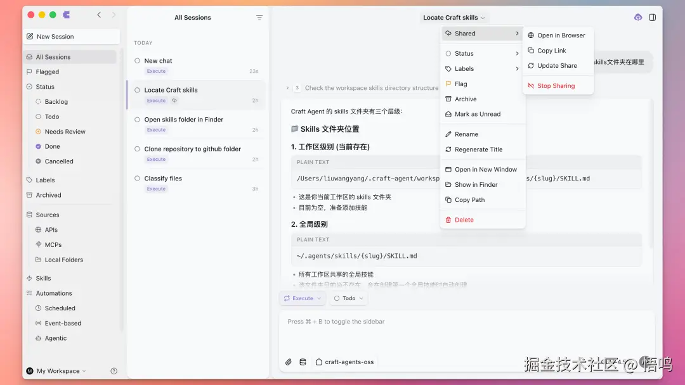Open Flagged sessions in sidebar

pos(70,72)
